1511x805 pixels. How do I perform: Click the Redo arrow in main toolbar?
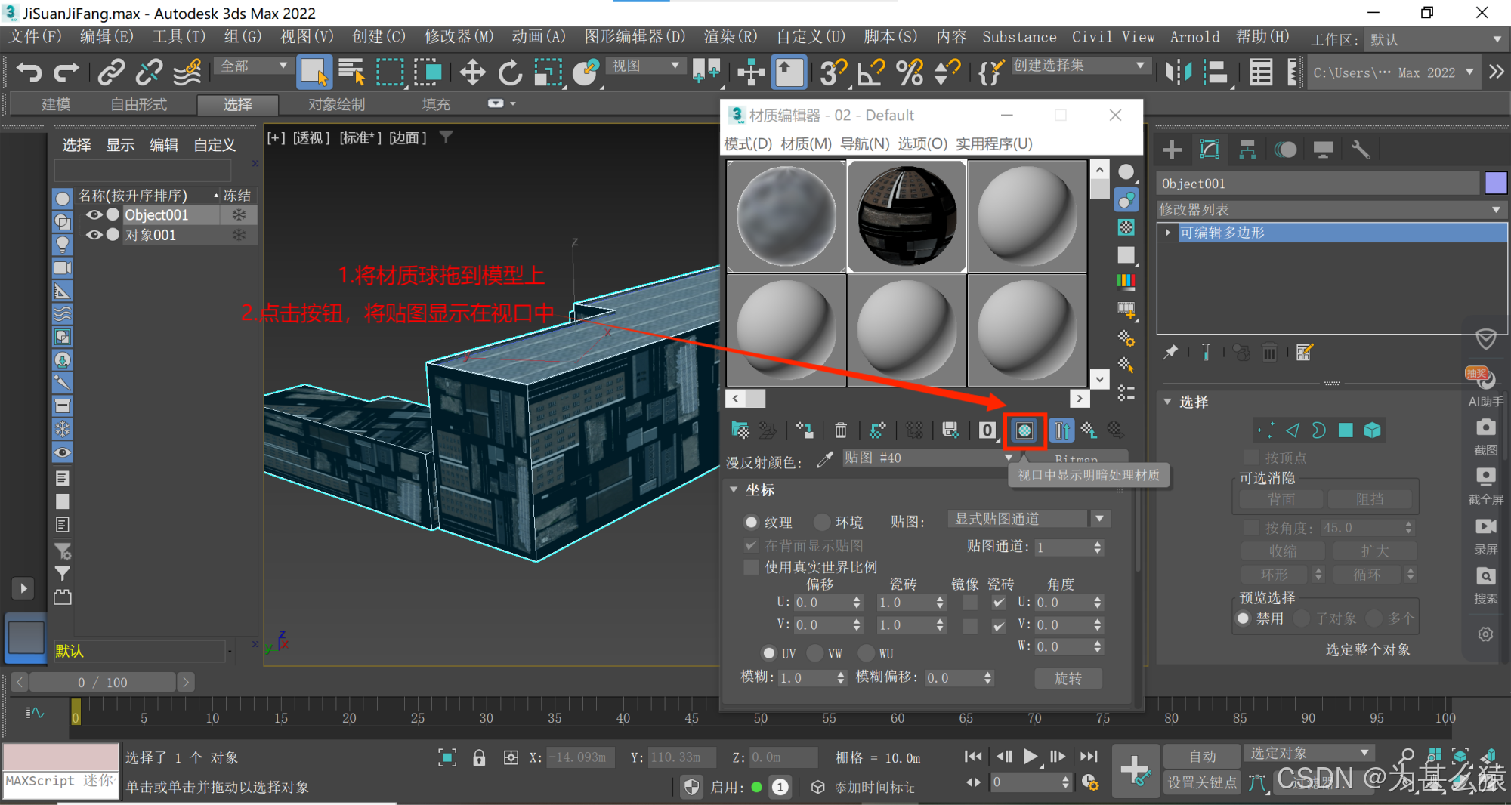[66, 72]
